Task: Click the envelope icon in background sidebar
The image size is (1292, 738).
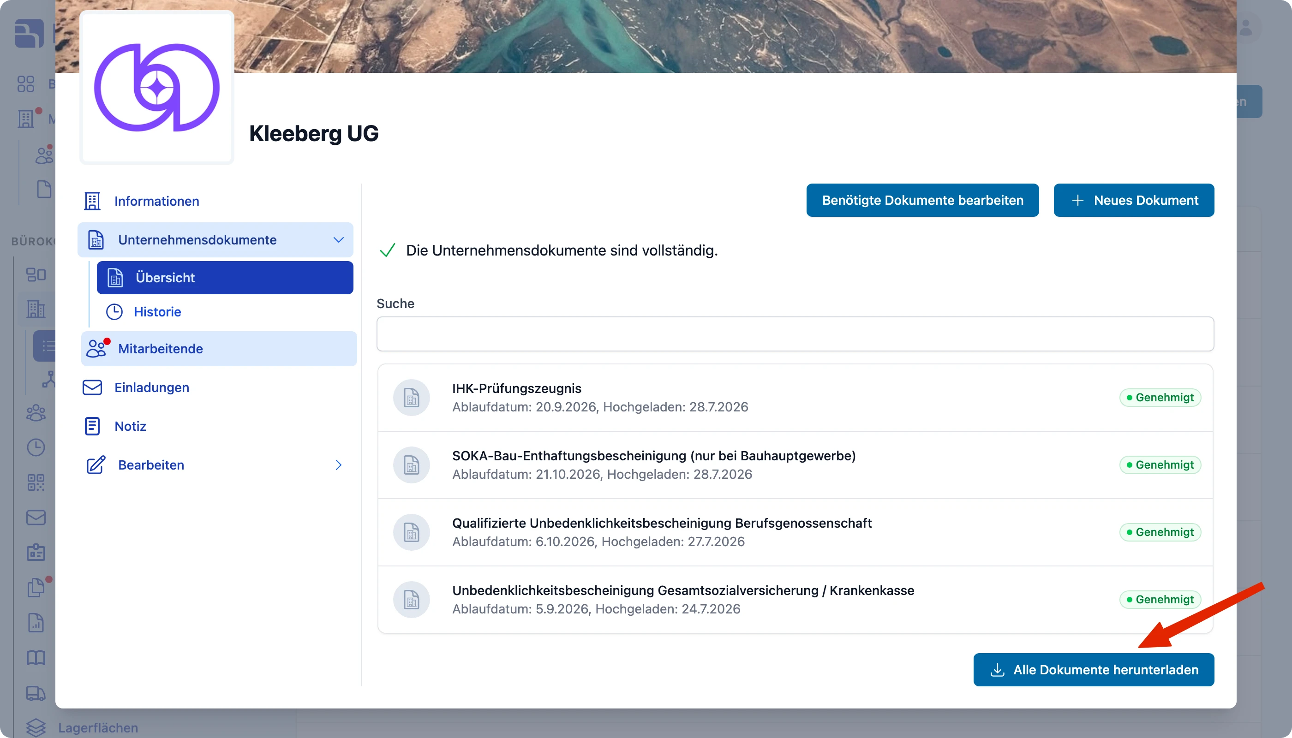Action: coord(36,518)
